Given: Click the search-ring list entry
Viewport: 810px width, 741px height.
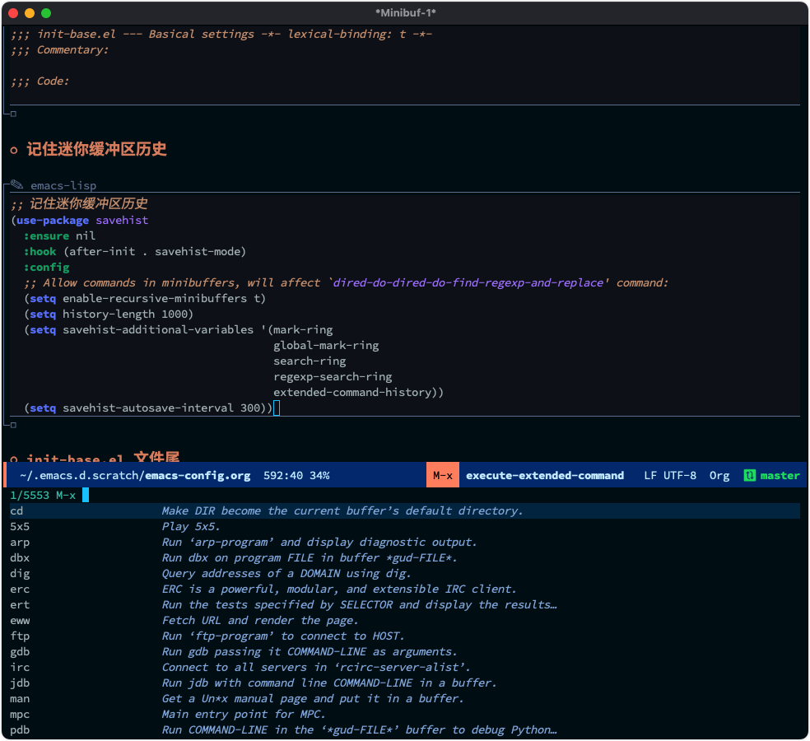Looking at the screenshot, I should tap(310, 361).
